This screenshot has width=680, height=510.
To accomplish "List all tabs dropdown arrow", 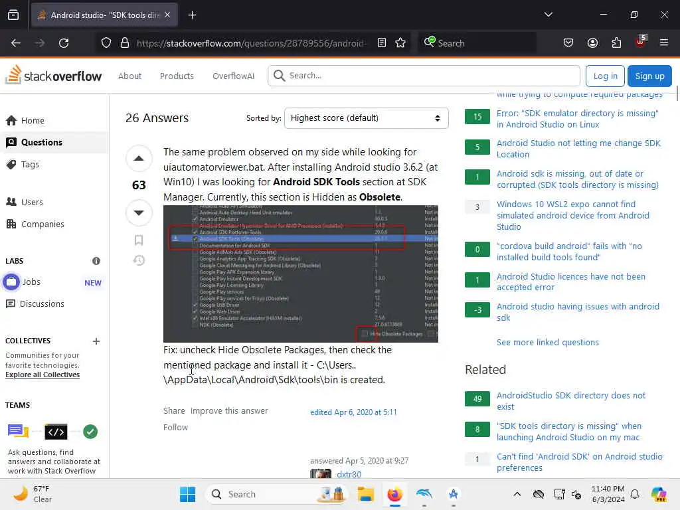I will 548,15.
